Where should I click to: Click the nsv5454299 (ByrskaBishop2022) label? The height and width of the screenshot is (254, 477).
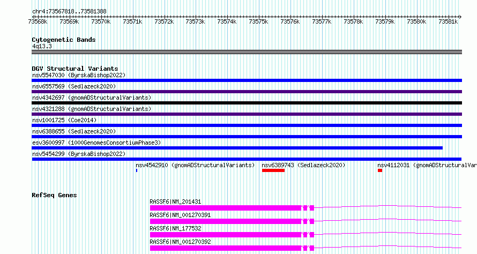79,154
